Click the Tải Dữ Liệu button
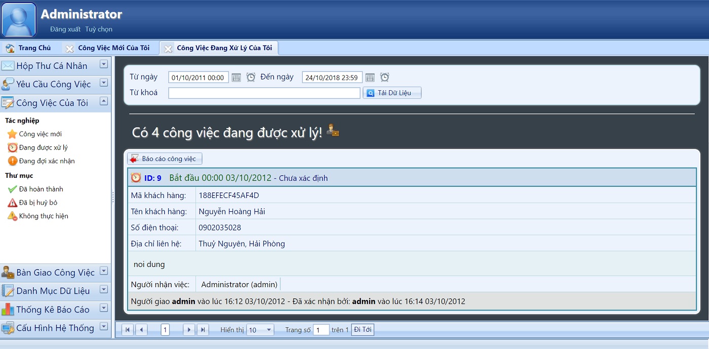 [x=392, y=93]
